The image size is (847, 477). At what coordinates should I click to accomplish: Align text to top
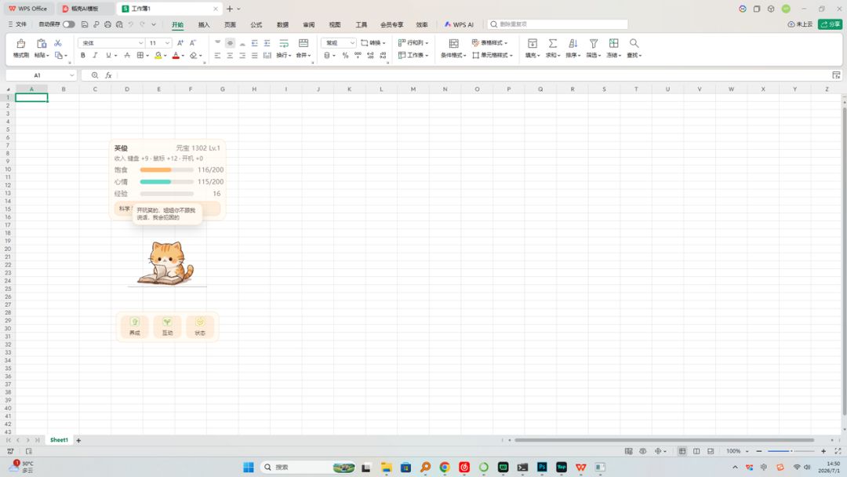pyautogui.click(x=218, y=42)
